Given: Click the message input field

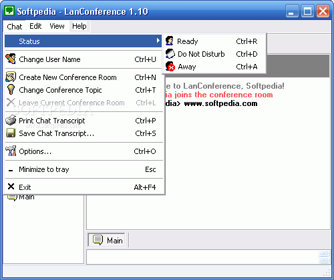Looking at the screenshot, I should coord(202,257).
